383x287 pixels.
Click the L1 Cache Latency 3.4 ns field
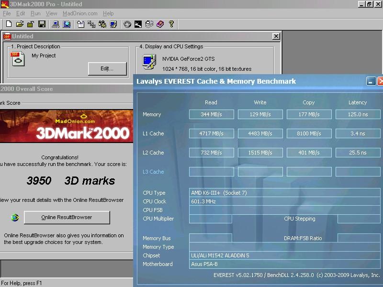[x=358, y=133]
